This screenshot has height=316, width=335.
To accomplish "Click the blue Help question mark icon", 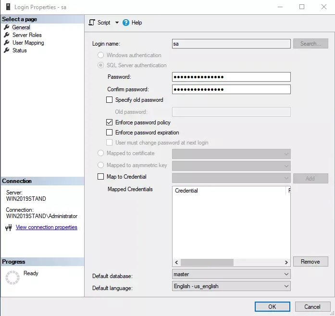I will tap(126, 23).
